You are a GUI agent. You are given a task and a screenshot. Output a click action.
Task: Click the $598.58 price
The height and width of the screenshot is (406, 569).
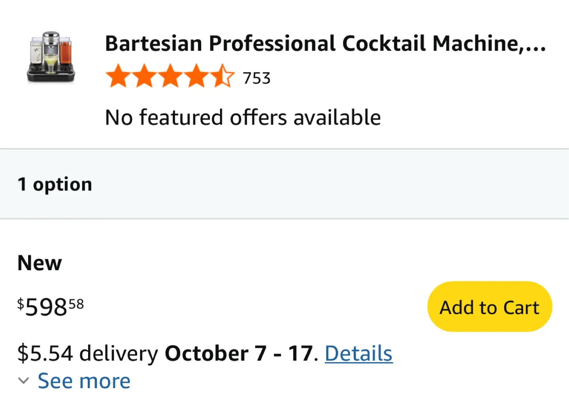point(50,307)
